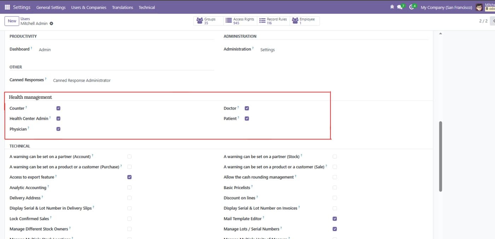This screenshot has width=495, height=239.
Task: Click help mark next to Administration
Action: coord(253,48)
